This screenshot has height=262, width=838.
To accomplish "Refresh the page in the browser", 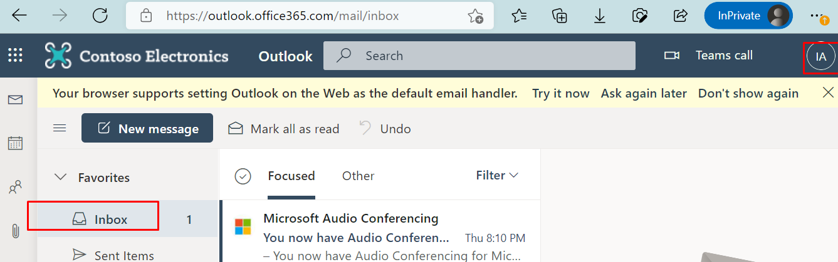I will [100, 16].
